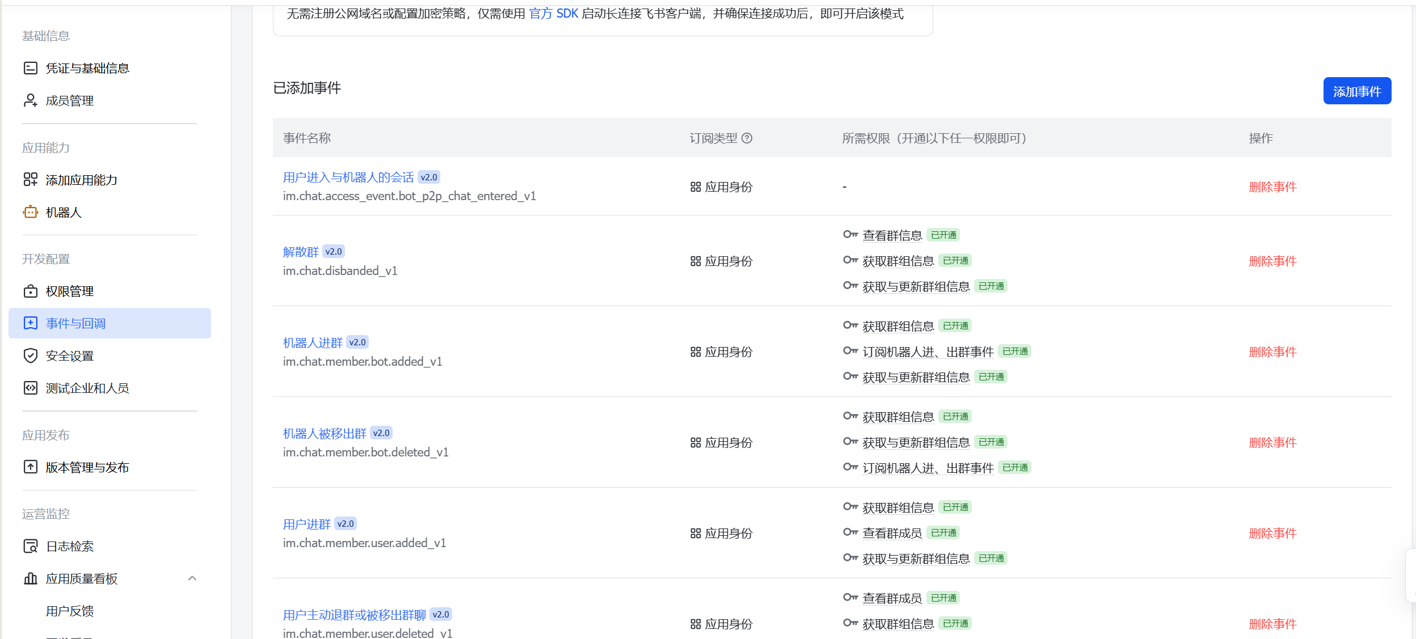
Task: Open the 测试企业和人员 menu item
Action: click(x=87, y=388)
